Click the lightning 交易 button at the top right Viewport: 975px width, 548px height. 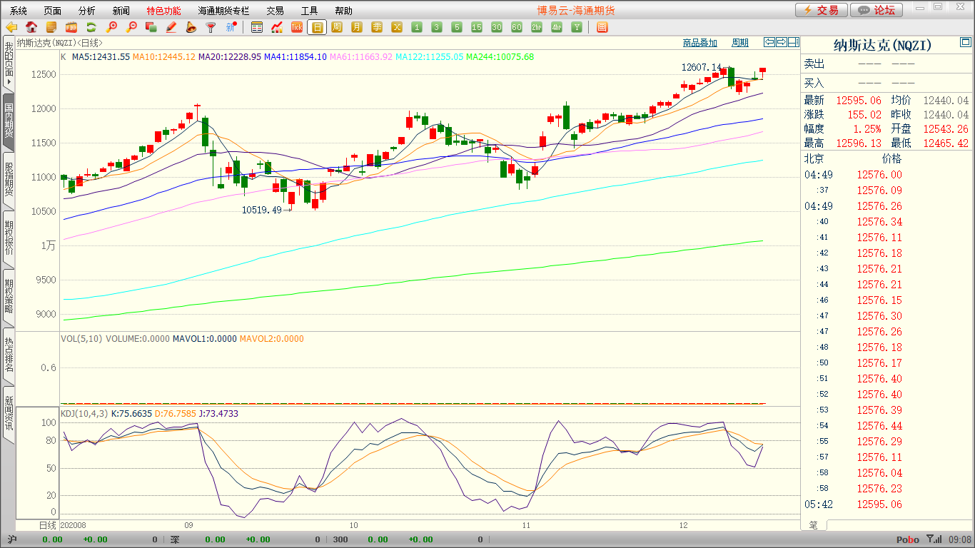pyautogui.click(x=822, y=10)
